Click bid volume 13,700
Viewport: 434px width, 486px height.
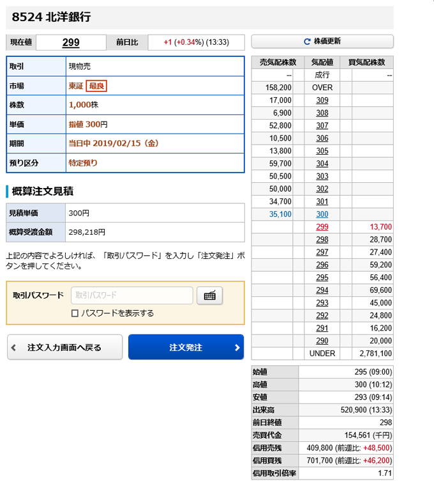(x=381, y=227)
